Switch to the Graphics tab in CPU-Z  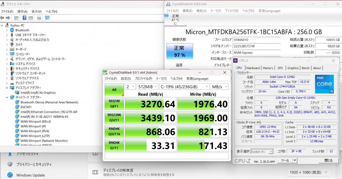pos(293,68)
